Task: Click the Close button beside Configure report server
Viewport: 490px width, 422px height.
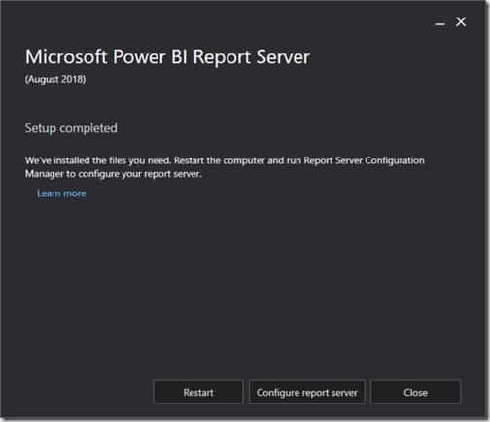Action: (x=415, y=392)
